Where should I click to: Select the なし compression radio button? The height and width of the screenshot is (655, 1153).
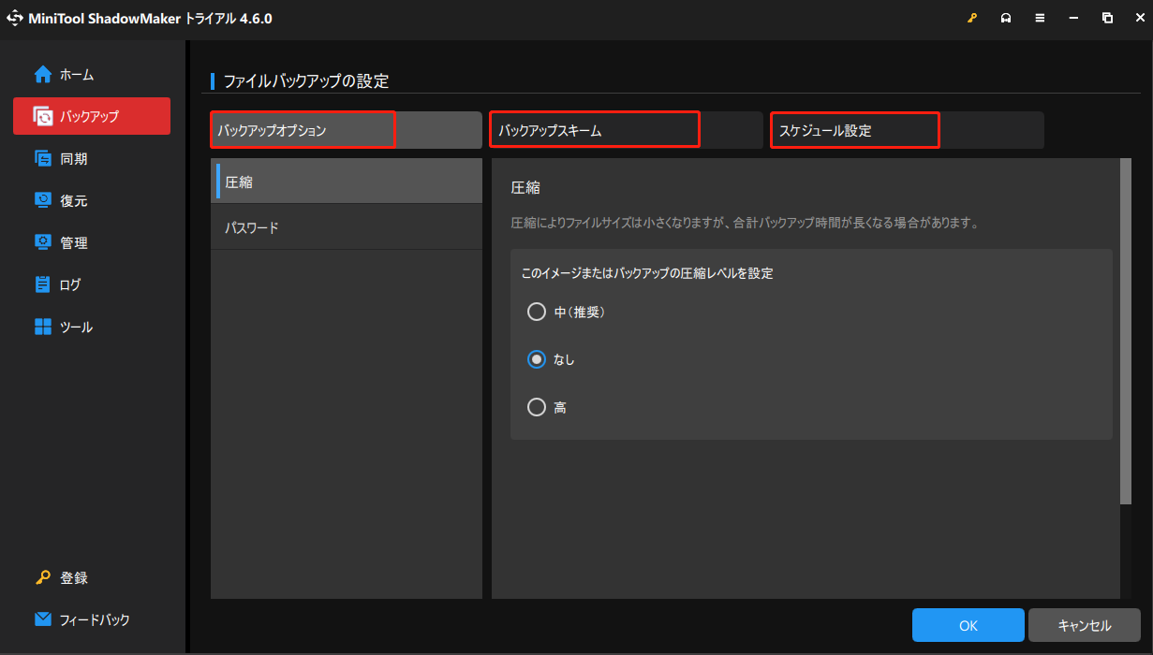tap(537, 359)
